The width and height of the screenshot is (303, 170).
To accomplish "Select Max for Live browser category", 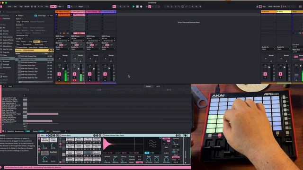I will point(8,49).
